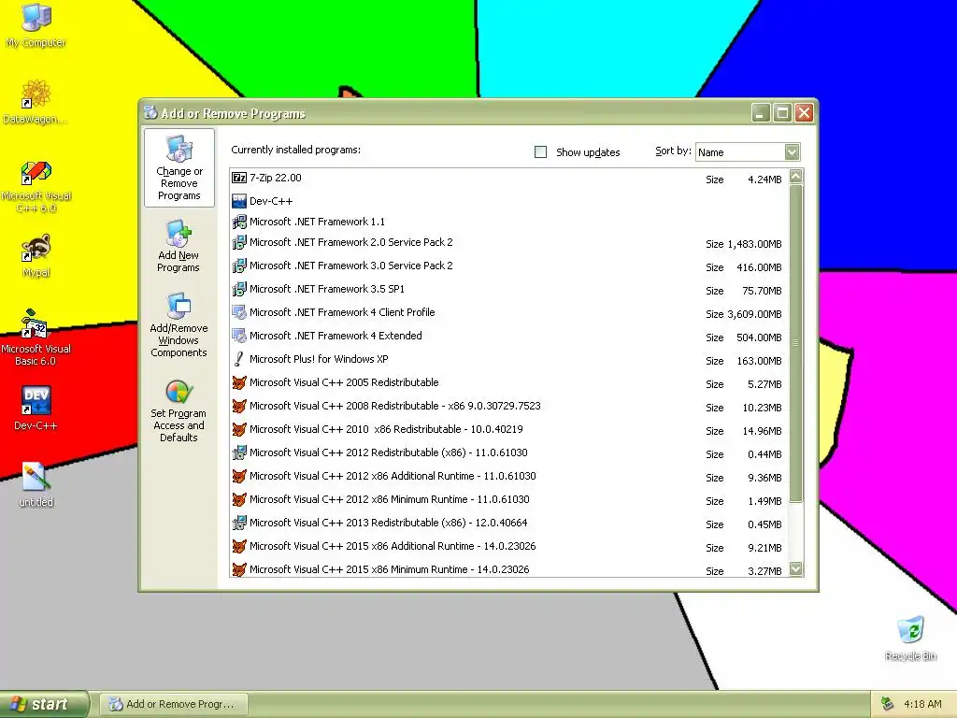The image size is (957, 718).
Task: Click the system tray safely remove icon
Action: coord(887,704)
